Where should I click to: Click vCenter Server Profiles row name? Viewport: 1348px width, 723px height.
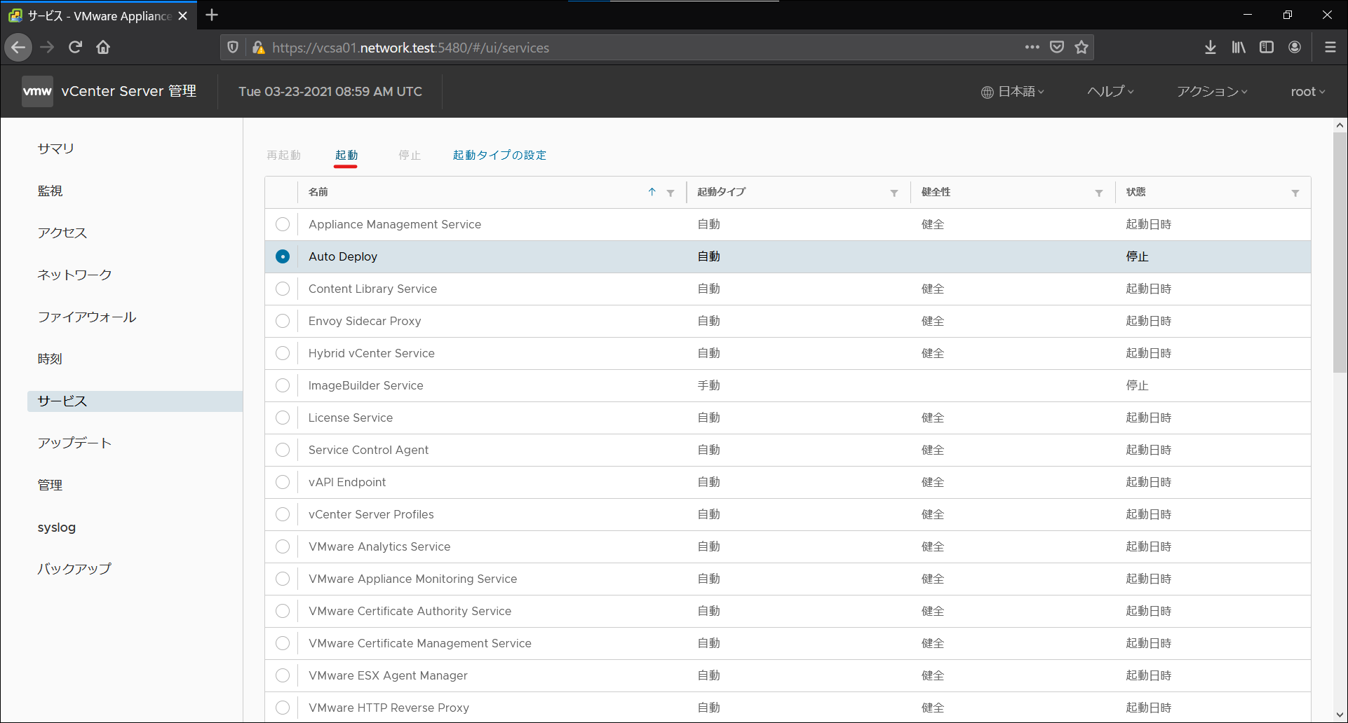click(x=371, y=514)
